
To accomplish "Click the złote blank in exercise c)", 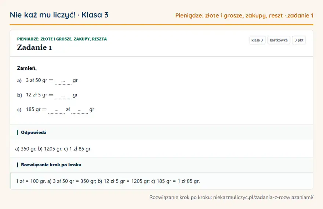I will pyautogui.click(x=56, y=110).
